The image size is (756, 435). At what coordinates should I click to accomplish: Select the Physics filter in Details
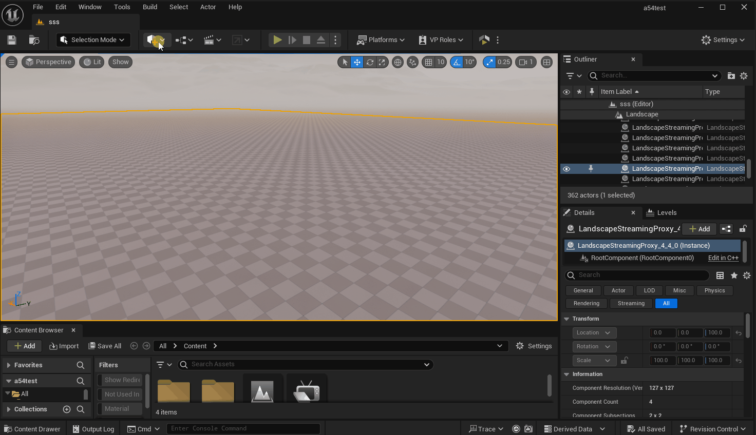click(x=714, y=291)
